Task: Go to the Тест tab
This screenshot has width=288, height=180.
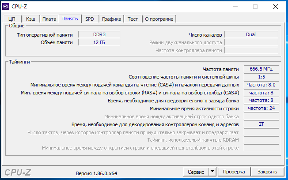Action: pyautogui.click(x=133, y=19)
